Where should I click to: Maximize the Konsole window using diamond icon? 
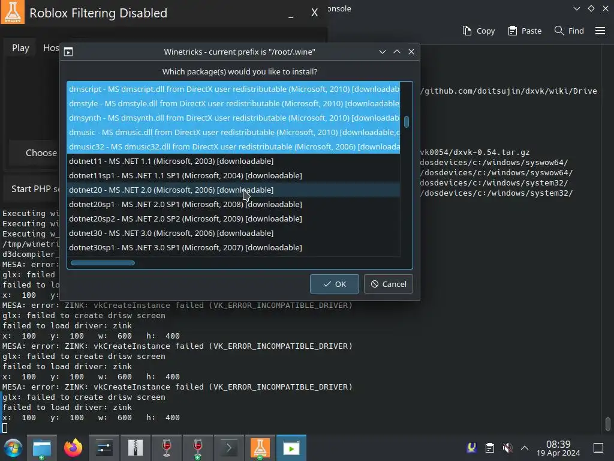pos(591,8)
